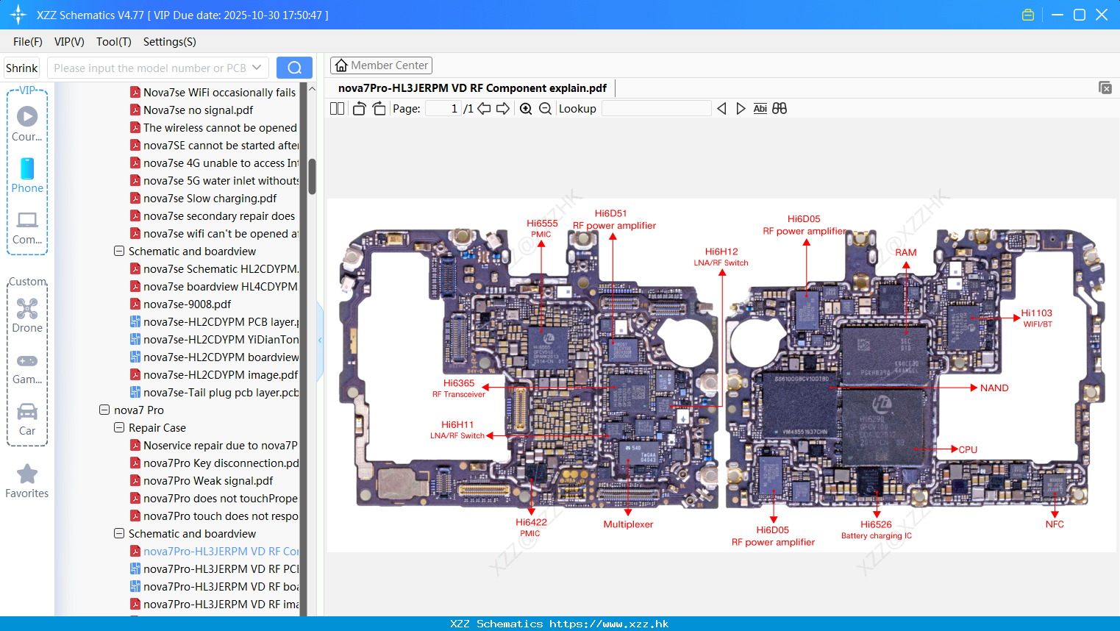Open nova7se Schematic HL2CDYPM file
The width and height of the screenshot is (1120, 631).
[214, 268]
